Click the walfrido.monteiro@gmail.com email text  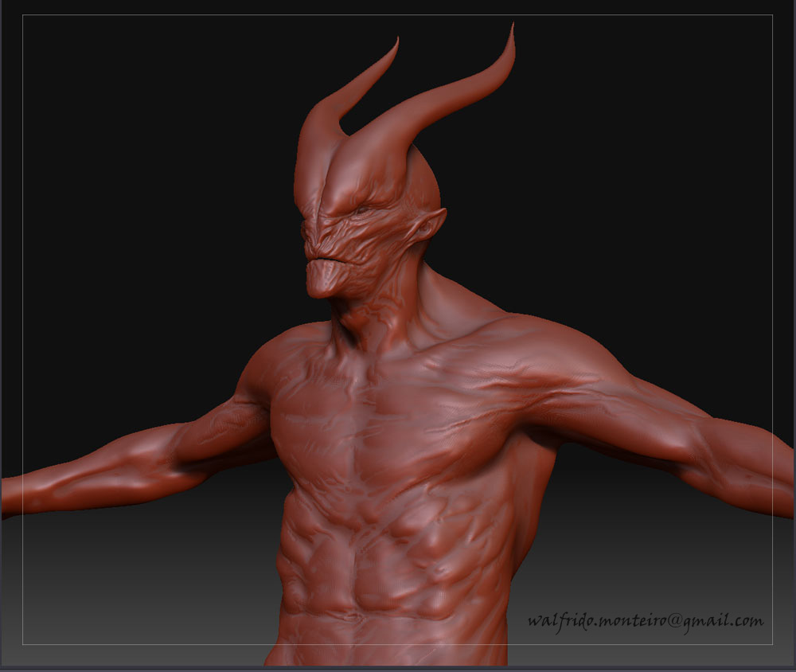tap(646, 622)
